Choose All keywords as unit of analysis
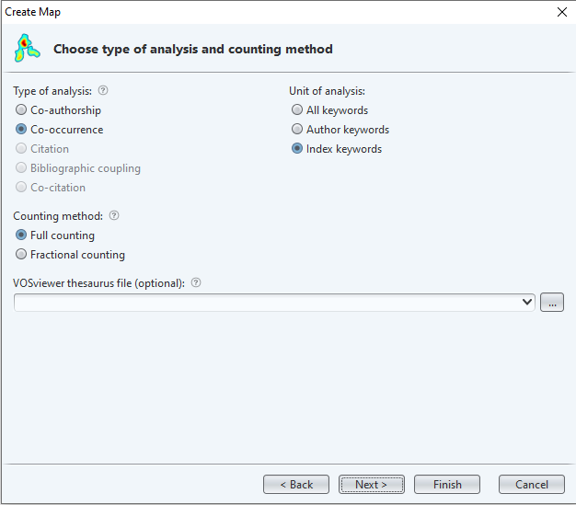Screen dimensions: 576x505 [297, 110]
